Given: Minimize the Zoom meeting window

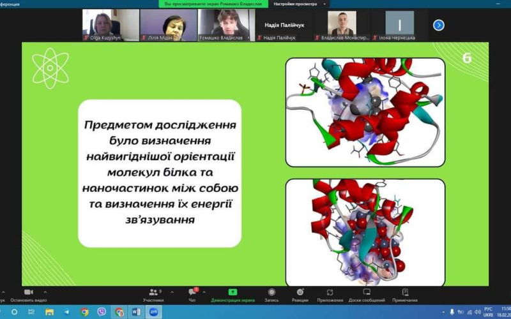Looking at the screenshot, I should [498, 4].
